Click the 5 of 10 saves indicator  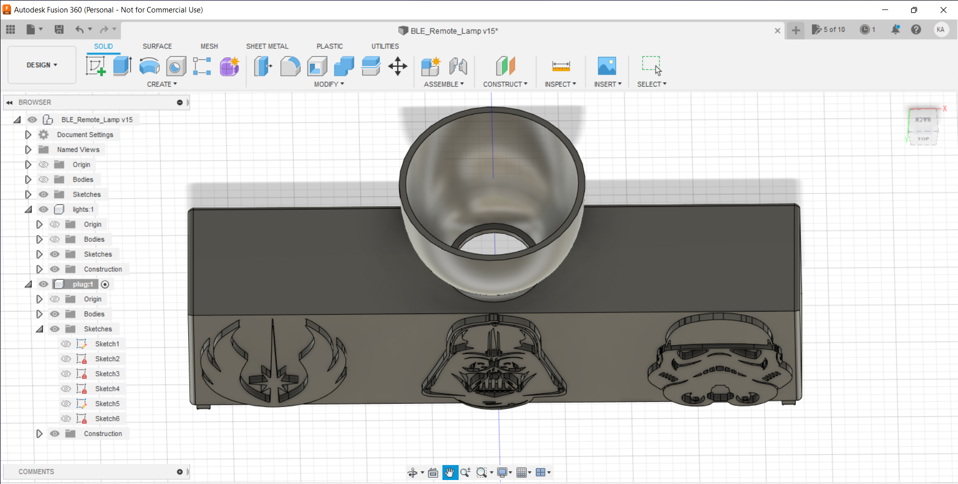point(828,30)
